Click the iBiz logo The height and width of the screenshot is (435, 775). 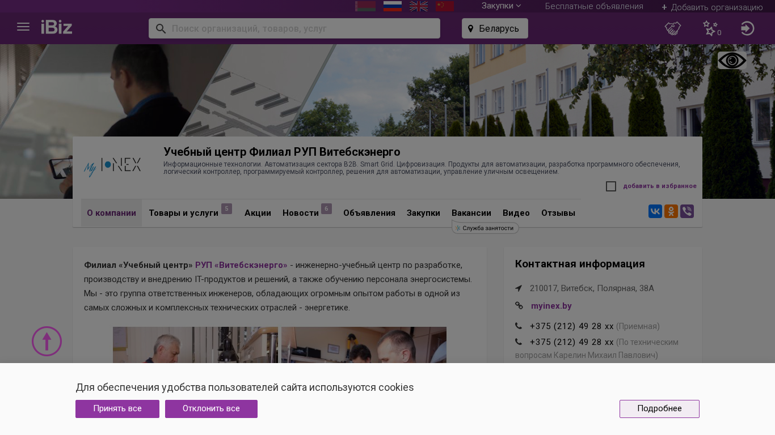tap(57, 27)
